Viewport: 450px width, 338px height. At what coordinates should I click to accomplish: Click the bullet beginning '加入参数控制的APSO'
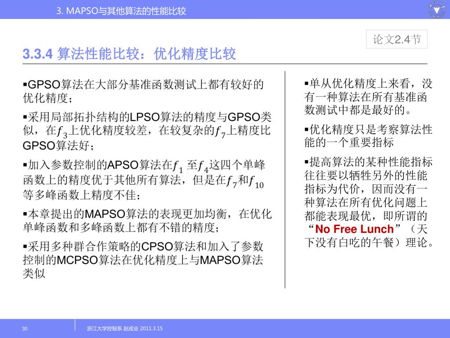(144, 180)
